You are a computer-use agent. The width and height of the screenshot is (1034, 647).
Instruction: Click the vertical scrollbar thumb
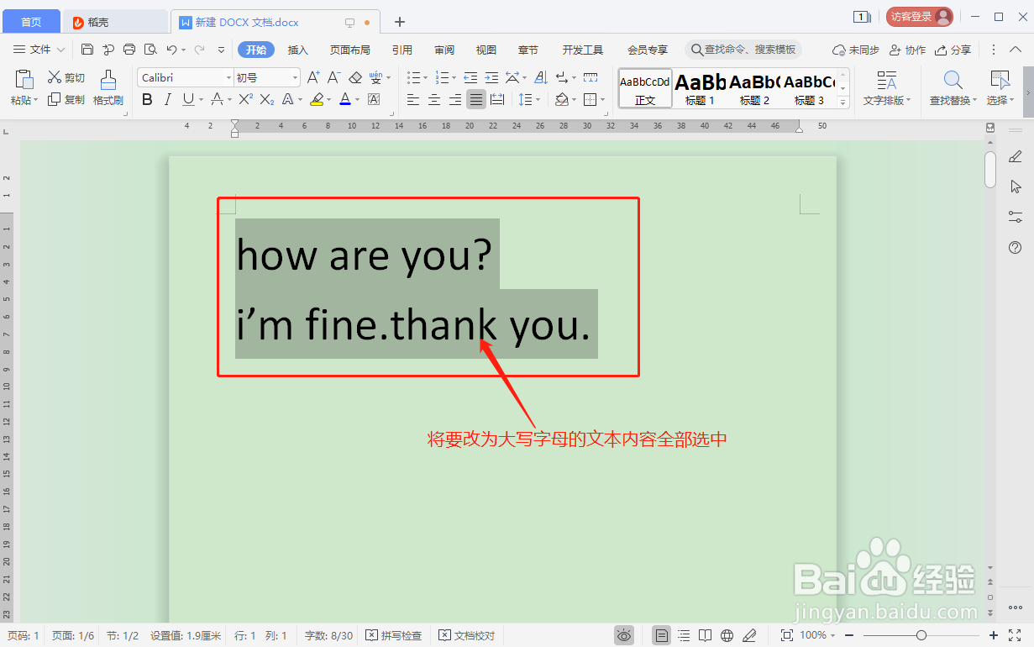(x=990, y=169)
